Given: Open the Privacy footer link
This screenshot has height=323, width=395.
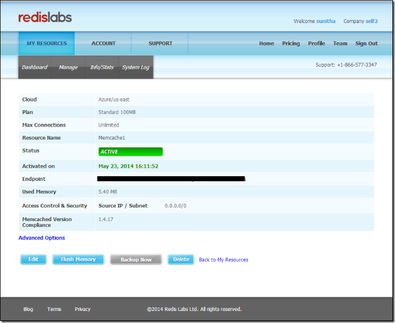Looking at the screenshot, I should click(x=83, y=309).
